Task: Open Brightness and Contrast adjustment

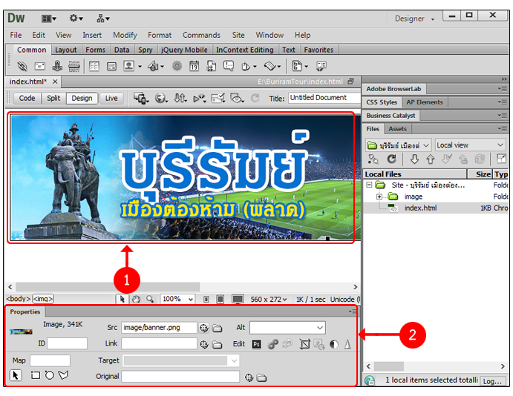Action: 333,344
